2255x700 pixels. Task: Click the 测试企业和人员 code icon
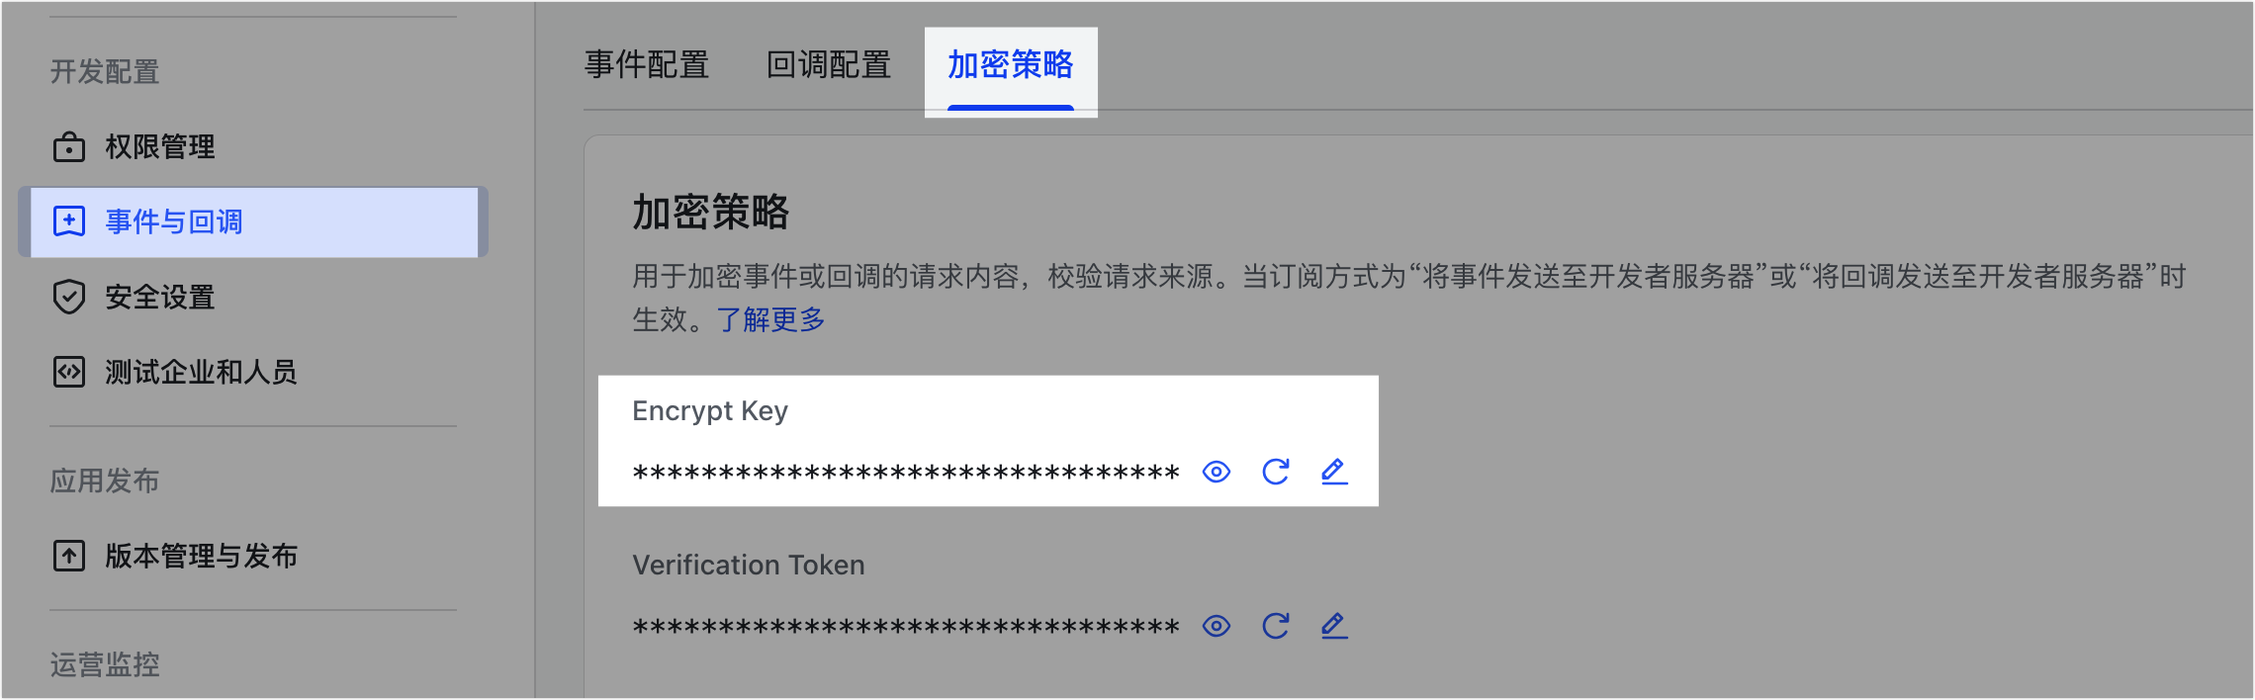pyautogui.click(x=69, y=372)
